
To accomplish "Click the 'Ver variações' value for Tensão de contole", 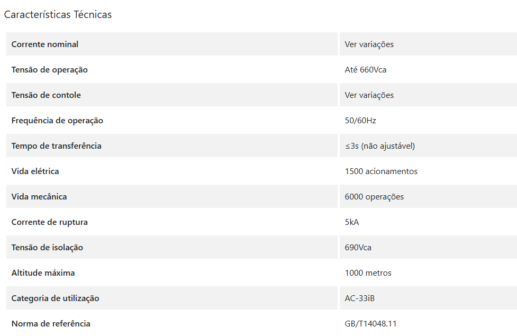I will click(x=369, y=95).
